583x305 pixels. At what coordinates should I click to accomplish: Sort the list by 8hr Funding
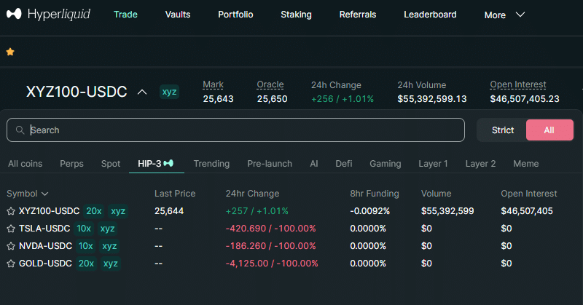[374, 194]
